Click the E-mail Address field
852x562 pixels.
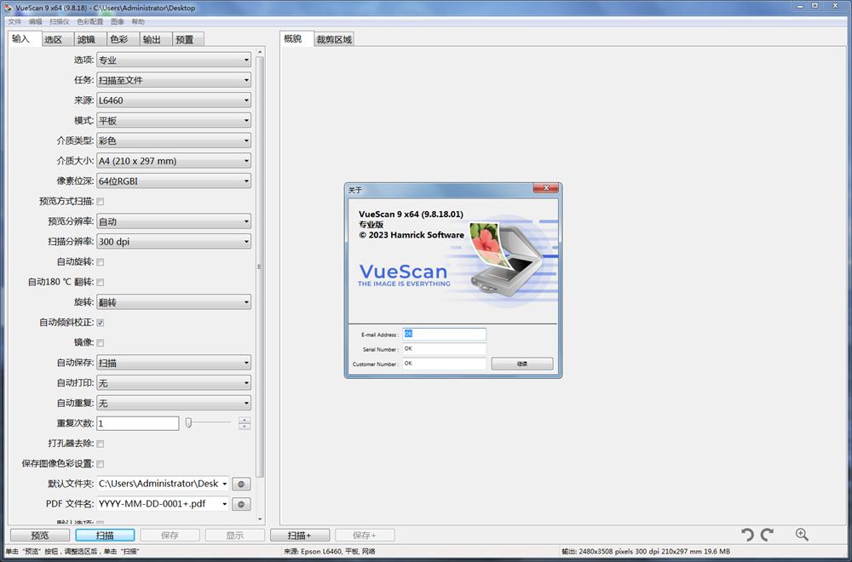tap(445, 334)
